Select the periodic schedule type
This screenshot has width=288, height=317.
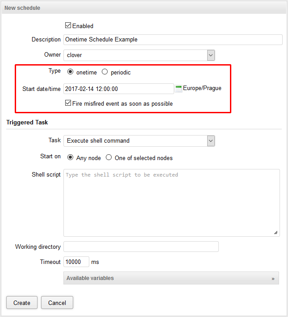click(105, 72)
